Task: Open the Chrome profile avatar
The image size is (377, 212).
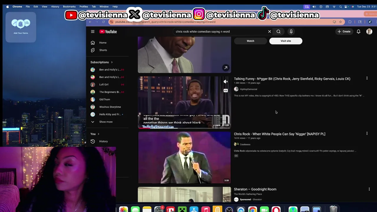Action: pyautogui.click(x=370, y=22)
